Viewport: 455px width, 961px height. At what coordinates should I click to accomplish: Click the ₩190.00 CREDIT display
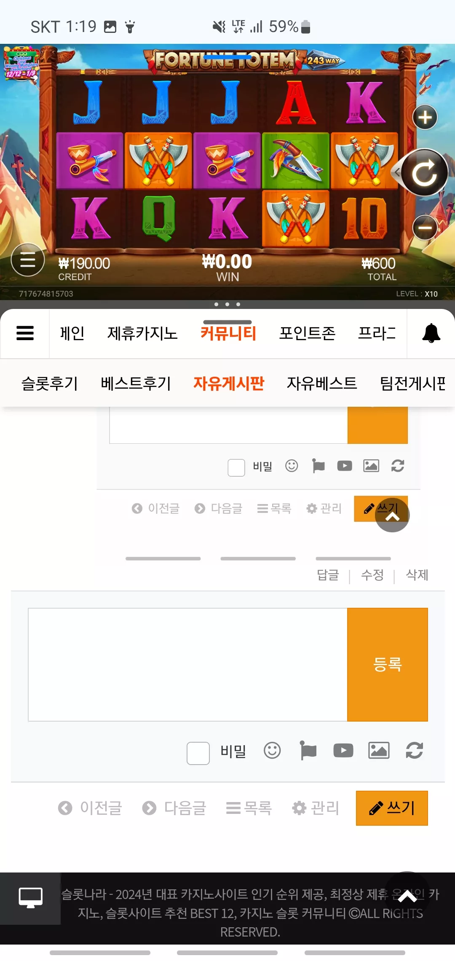[x=84, y=268]
